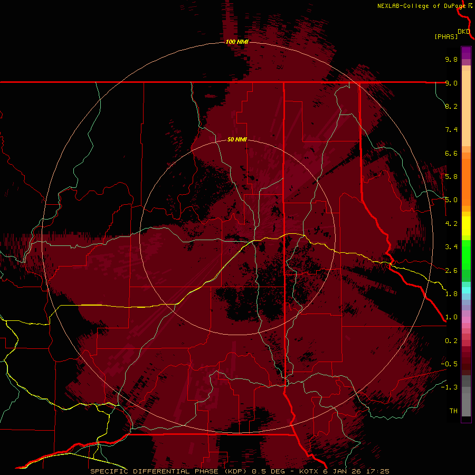475x475 pixels.
Task: Click the -1.3 value on the color scale
Action: pos(449,387)
